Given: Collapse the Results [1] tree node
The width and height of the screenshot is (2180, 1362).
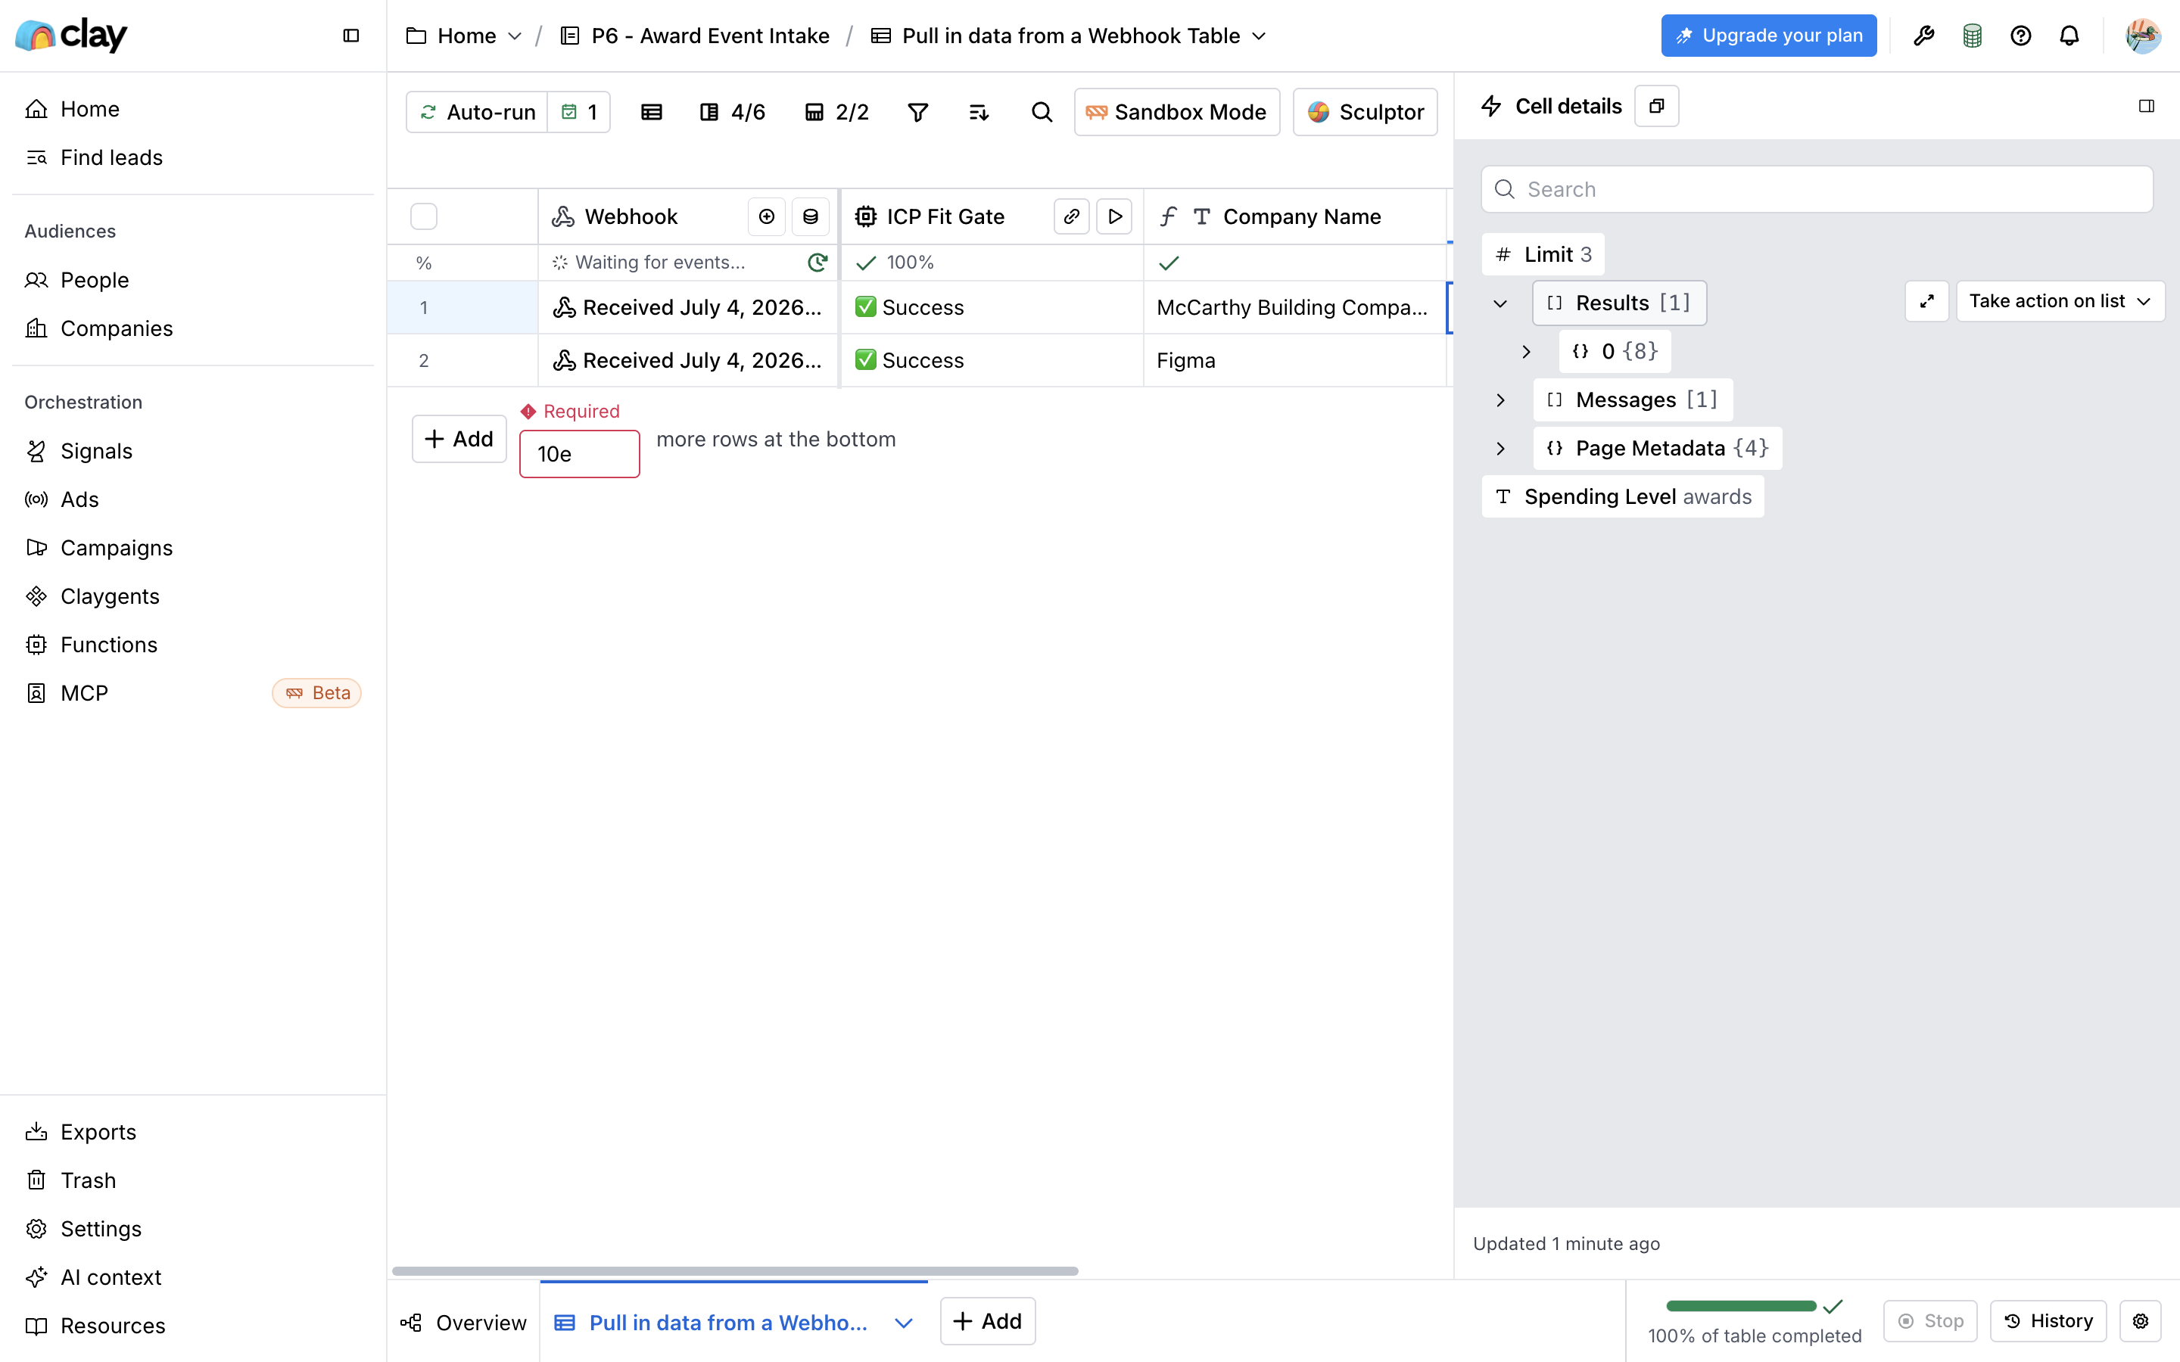Looking at the screenshot, I should point(1500,303).
